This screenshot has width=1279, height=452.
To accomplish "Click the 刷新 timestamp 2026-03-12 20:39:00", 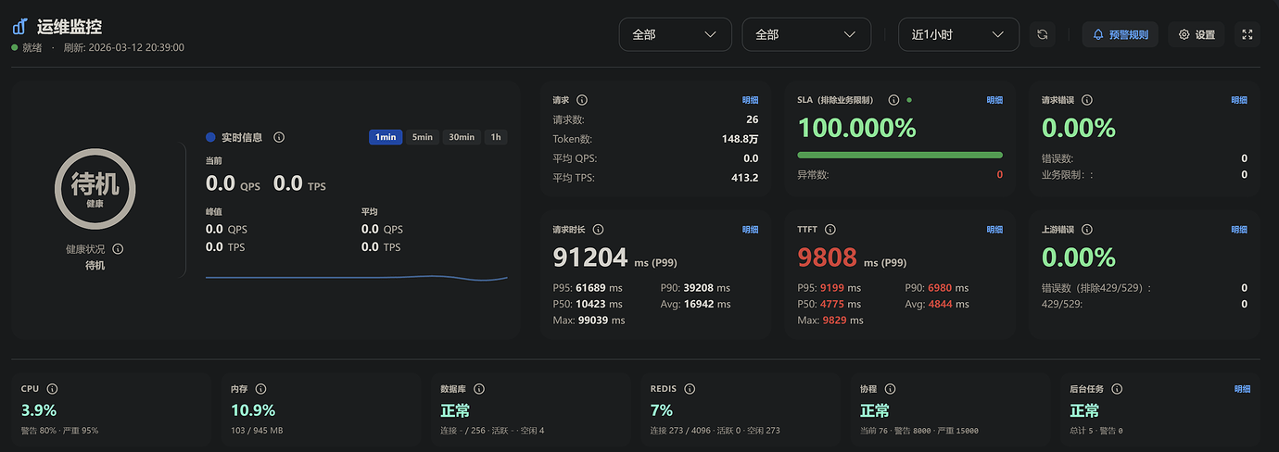I will click(x=123, y=47).
